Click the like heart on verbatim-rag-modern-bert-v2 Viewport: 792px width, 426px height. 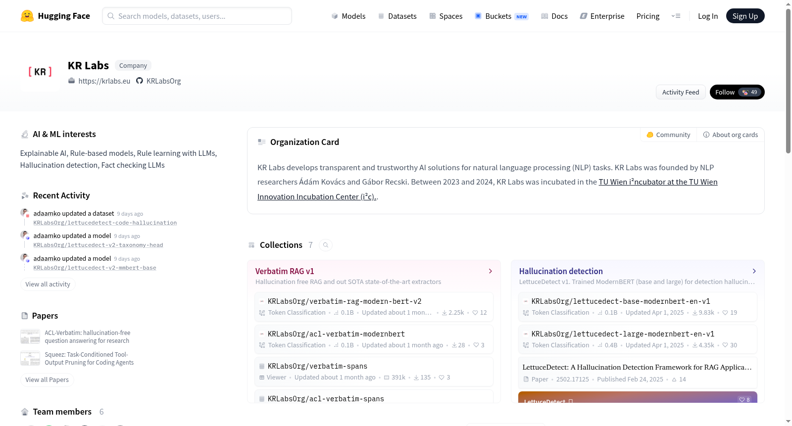(x=475, y=313)
